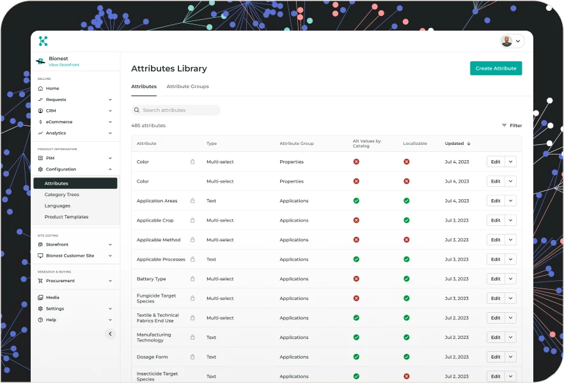Viewport: 564px width, 383px height.
Task: Select the Analytics chart icon
Action: [41, 133]
